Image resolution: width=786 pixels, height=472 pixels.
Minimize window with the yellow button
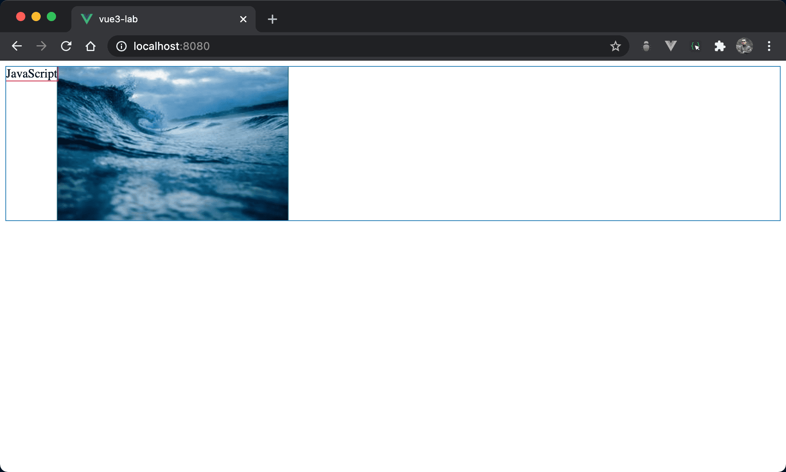[36, 17]
